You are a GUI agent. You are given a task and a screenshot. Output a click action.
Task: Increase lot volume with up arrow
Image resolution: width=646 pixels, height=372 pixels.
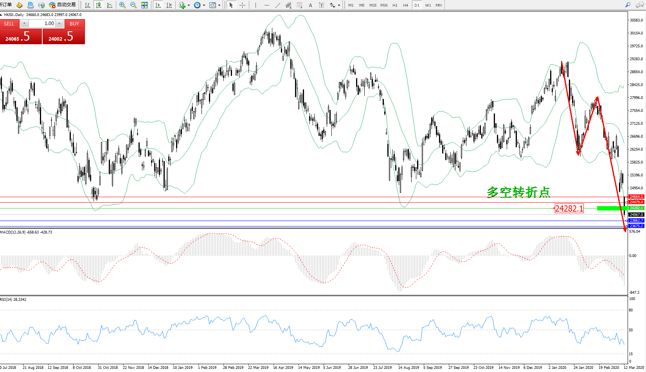click(x=59, y=23)
